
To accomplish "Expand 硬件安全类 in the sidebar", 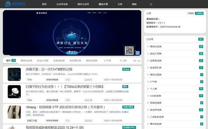I will click(x=175, y=124).
